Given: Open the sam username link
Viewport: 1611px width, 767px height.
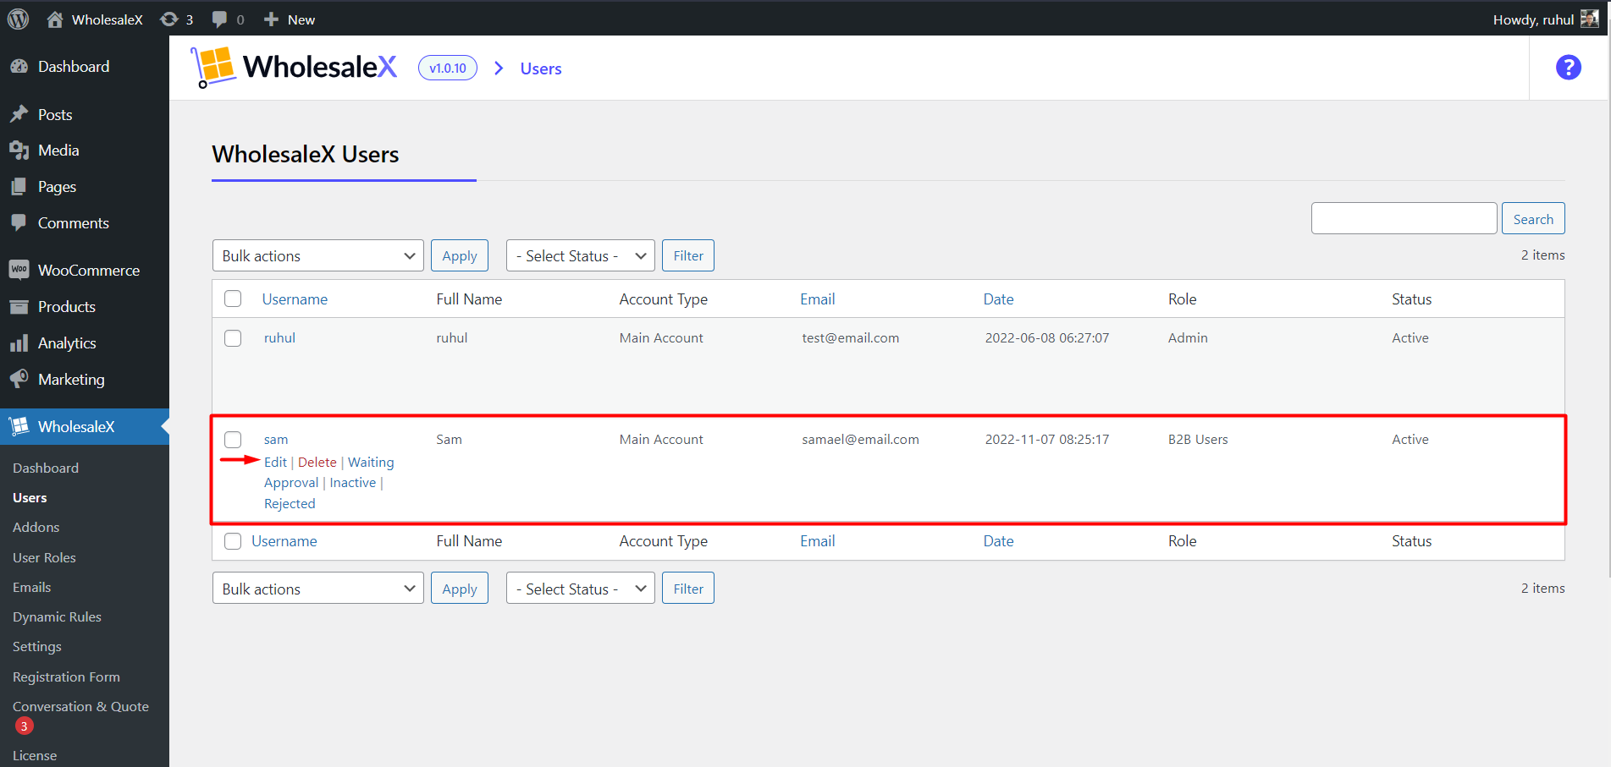Looking at the screenshot, I should tap(276, 440).
